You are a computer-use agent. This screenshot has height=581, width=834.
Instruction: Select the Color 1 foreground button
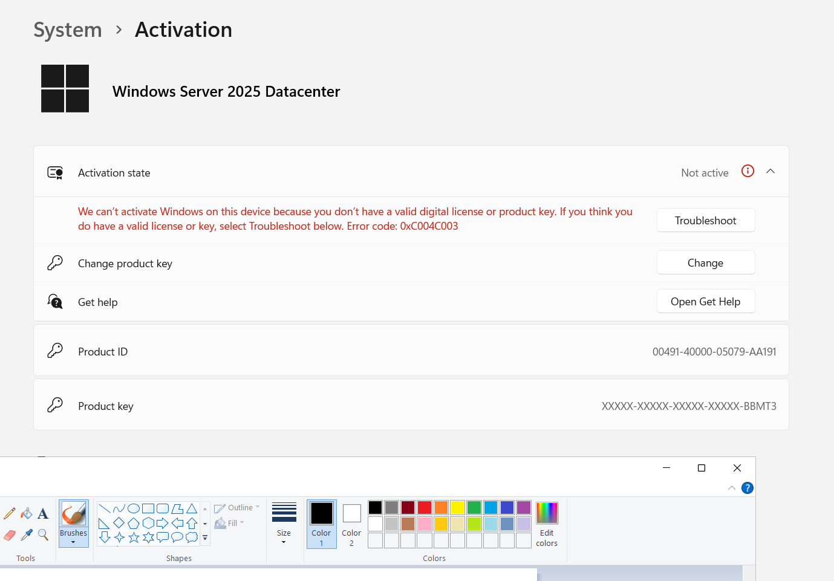322,524
